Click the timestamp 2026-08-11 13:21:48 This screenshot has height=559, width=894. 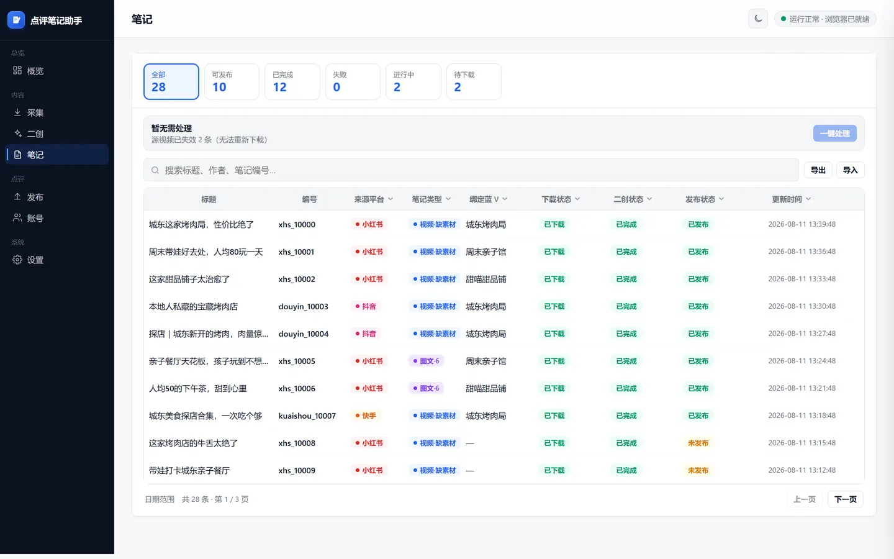point(802,388)
